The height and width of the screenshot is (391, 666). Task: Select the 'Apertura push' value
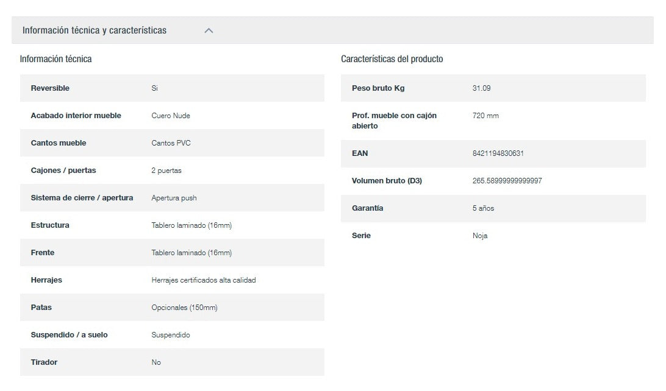pyautogui.click(x=174, y=198)
